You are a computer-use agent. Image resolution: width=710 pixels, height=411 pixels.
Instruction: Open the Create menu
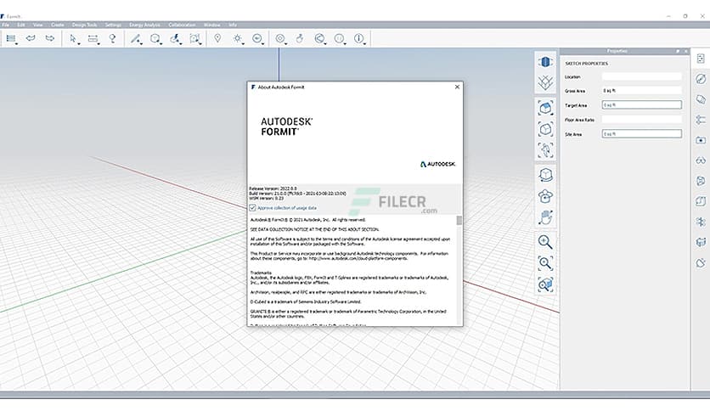58,25
